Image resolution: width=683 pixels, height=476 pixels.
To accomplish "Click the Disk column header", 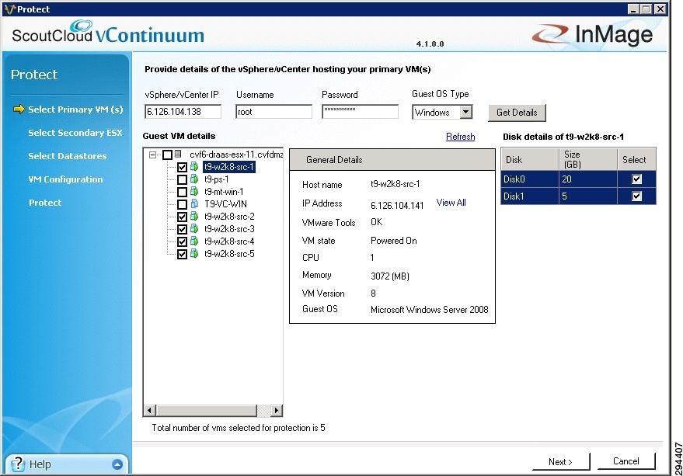I will (530, 159).
